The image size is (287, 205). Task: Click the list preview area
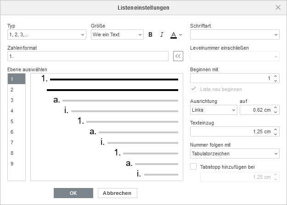pyautogui.click(x=107, y=127)
